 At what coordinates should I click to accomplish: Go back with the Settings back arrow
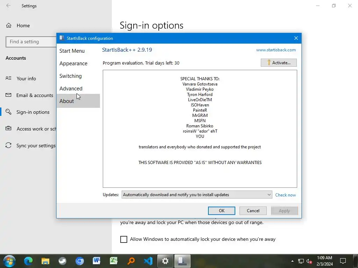click(8, 6)
